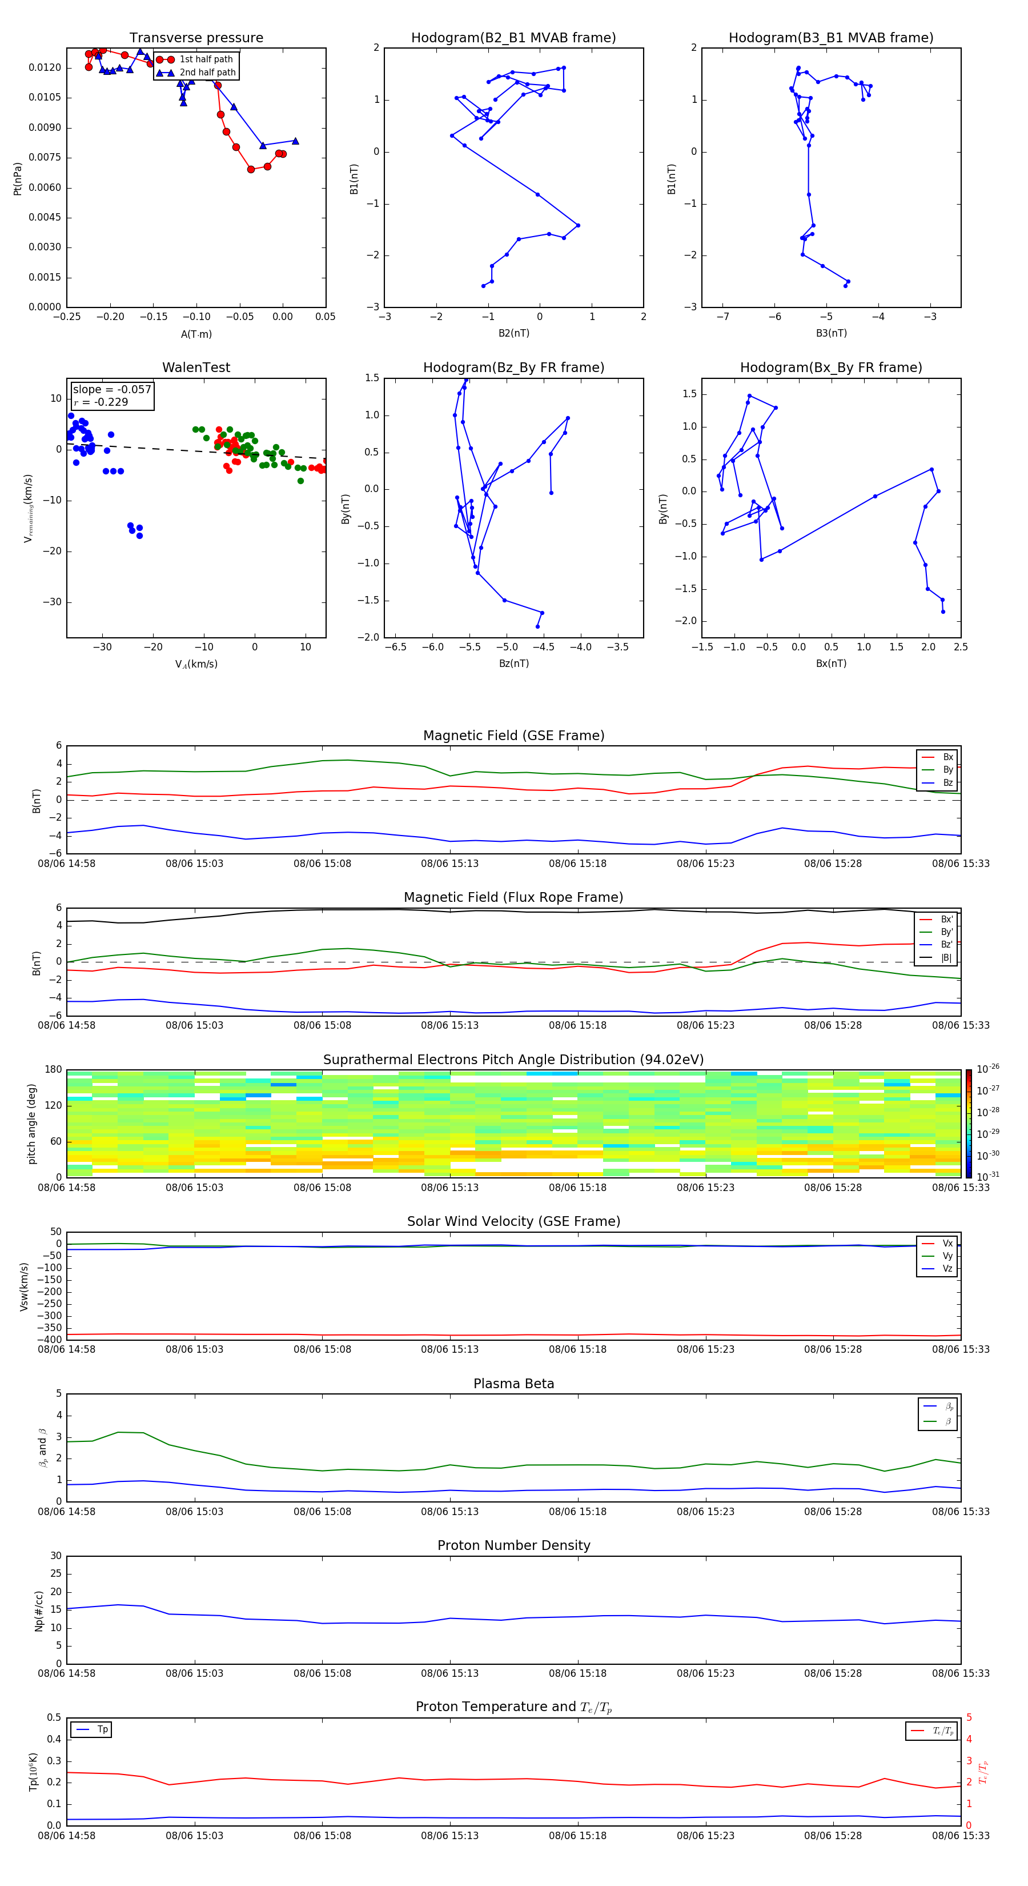Click the 'Bz(nT)' x-axis label
The image size is (1028, 1886).
coord(513,664)
